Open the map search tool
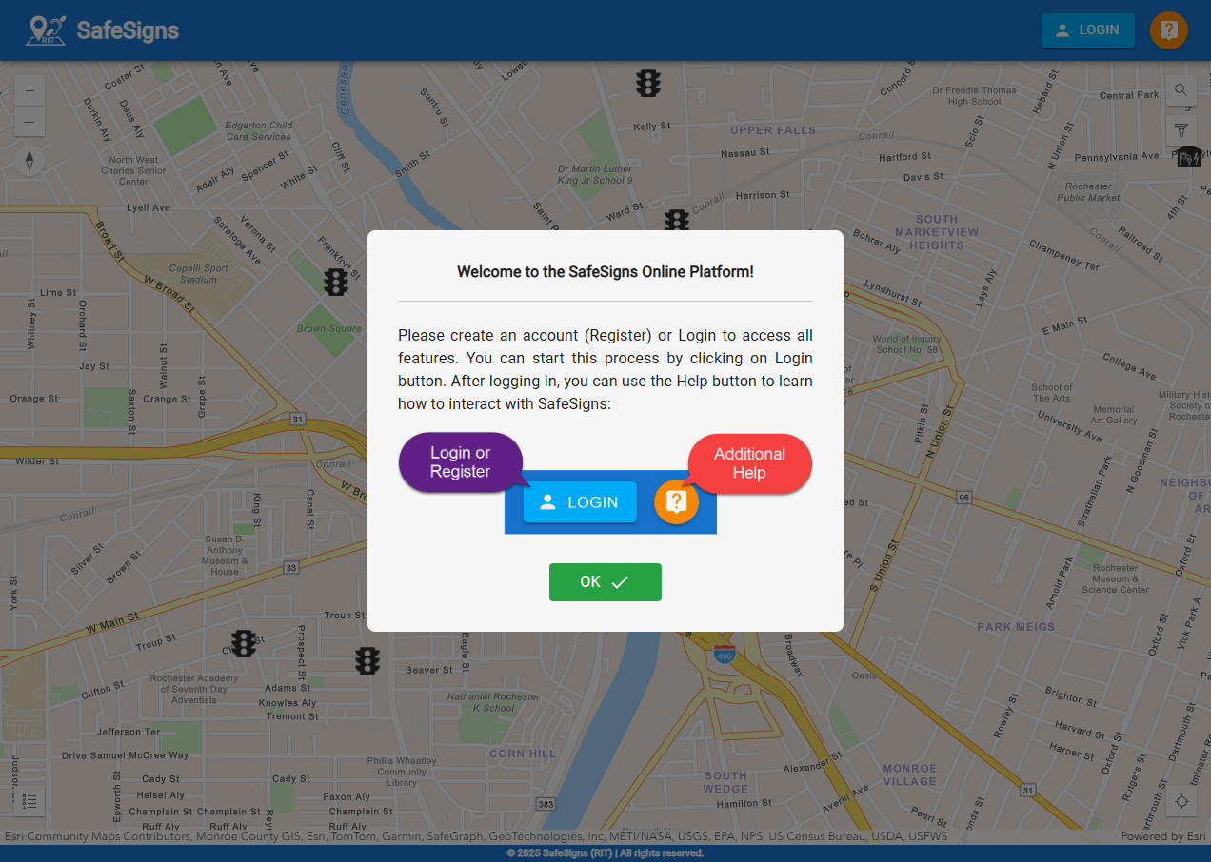Viewport: 1211px width, 862px height. 1181,90
